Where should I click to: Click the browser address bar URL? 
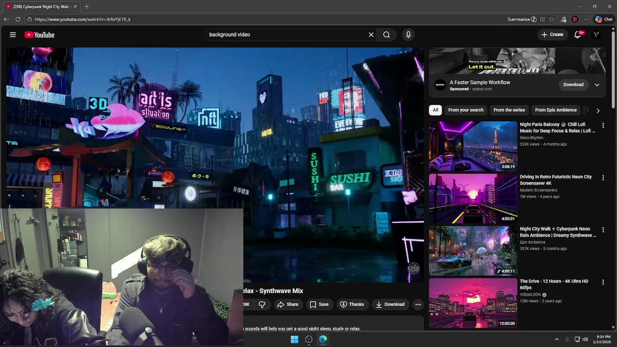point(82,19)
